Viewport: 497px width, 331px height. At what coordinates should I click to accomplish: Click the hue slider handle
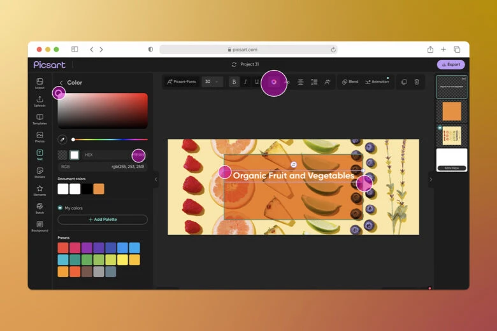(73, 139)
